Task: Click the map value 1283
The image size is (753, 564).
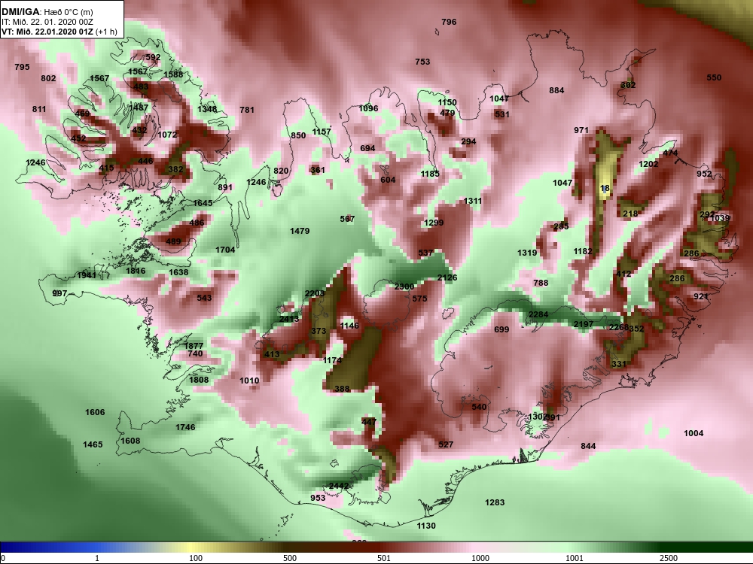Action: point(495,502)
